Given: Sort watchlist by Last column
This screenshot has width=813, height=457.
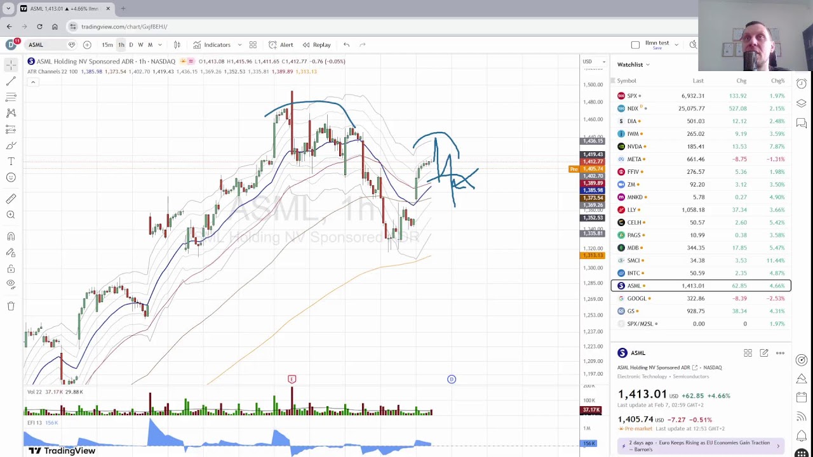Looking at the screenshot, I should [698, 81].
